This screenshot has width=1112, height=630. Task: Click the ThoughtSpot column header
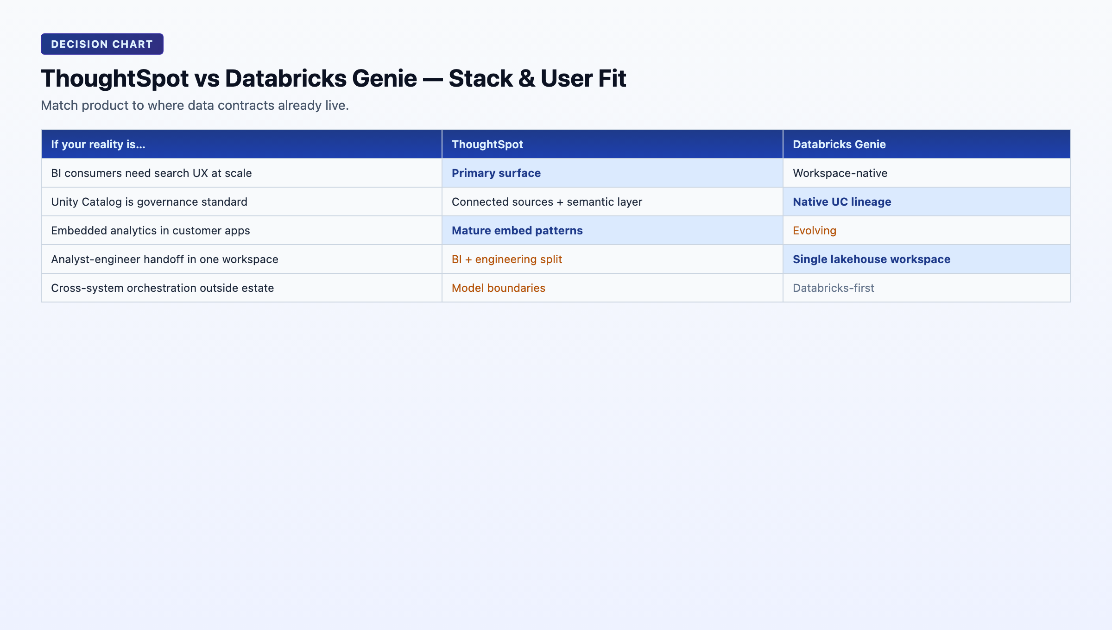coord(613,144)
